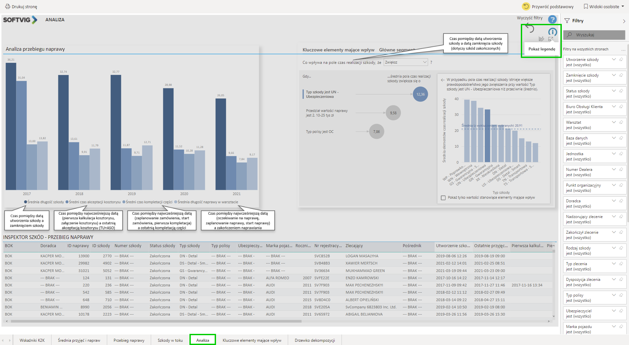Select the 12,36 influencer bubble
The width and height of the screenshot is (629, 345).
tap(420, 94)
